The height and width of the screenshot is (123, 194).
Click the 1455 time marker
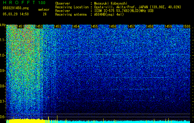coord(94,26)
